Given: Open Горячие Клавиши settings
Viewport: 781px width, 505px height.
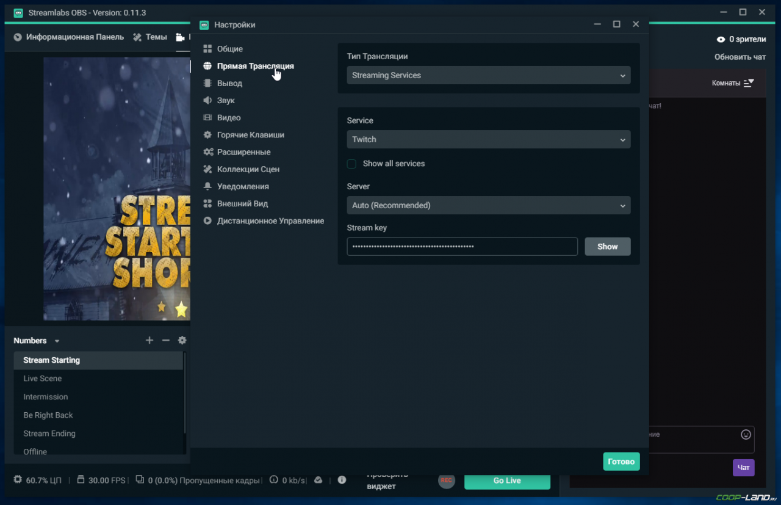Looking at the screenshot, I should [x=251, y=135].
